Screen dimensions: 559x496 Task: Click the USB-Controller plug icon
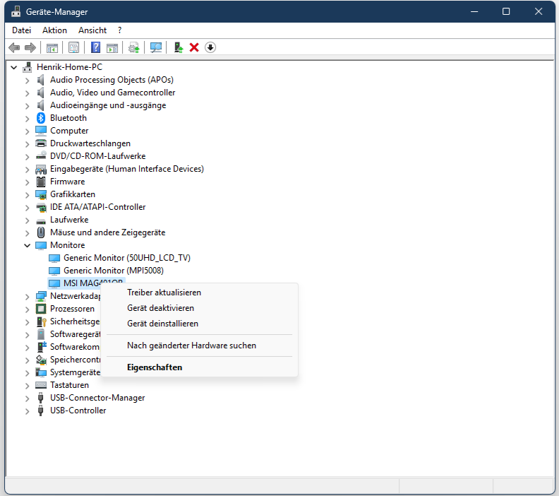point(41,411)
